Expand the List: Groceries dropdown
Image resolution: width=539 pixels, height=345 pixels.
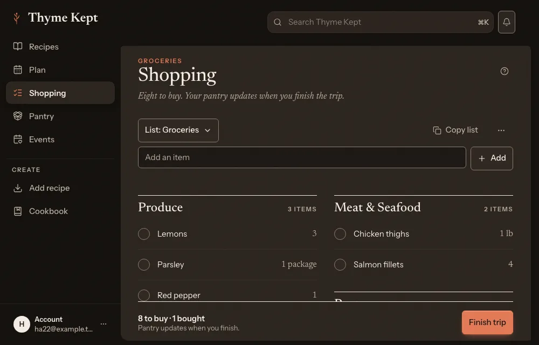pos(178,130)
